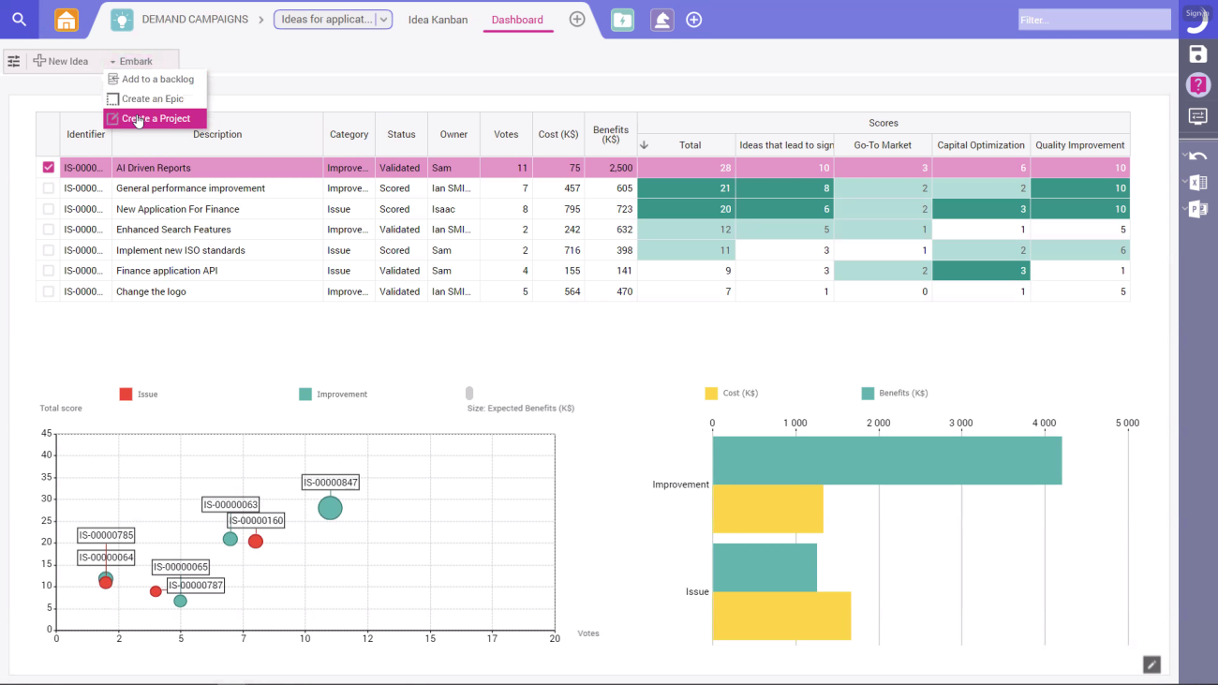Screen dimensions: 1218x685
Task: Open the filter settings sliders icon
Action: [x=13, y=61]
